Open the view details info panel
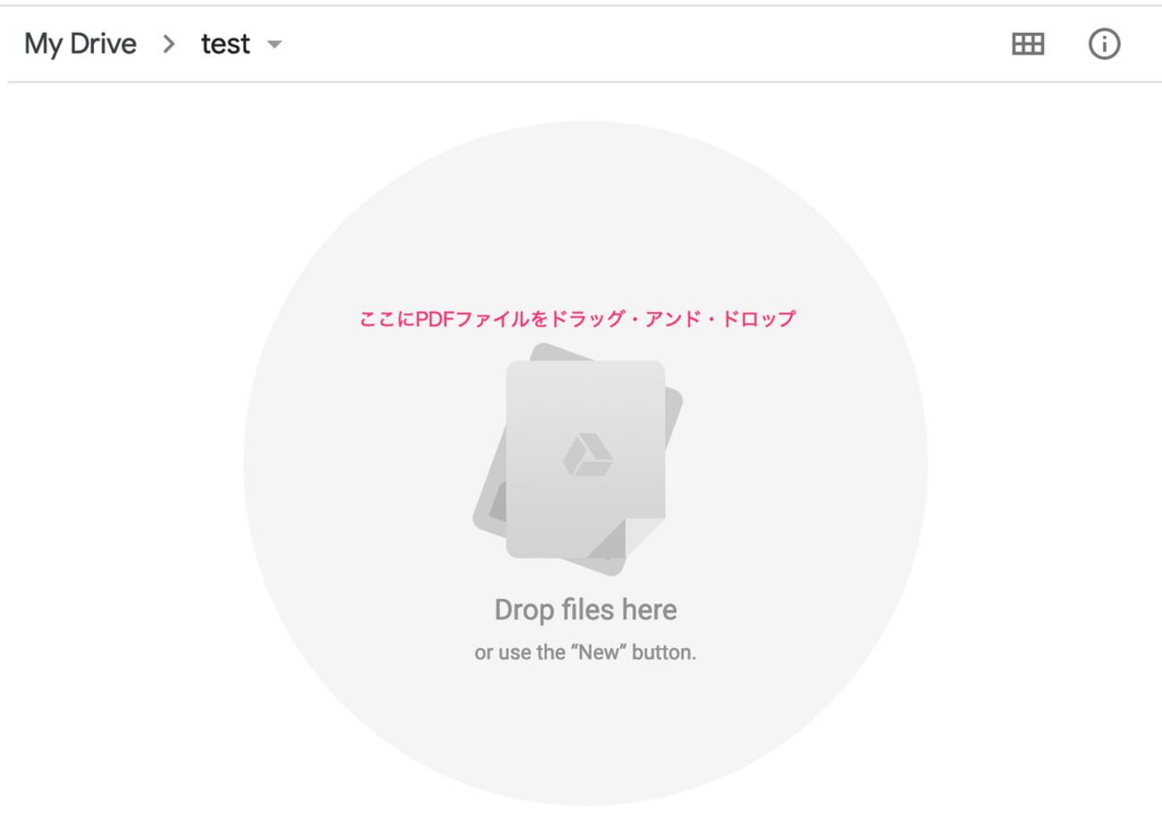The width and height of the screenshot is (1162, 833). pos(1104,44)
